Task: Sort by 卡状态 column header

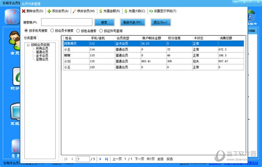Action: (205, 38)
